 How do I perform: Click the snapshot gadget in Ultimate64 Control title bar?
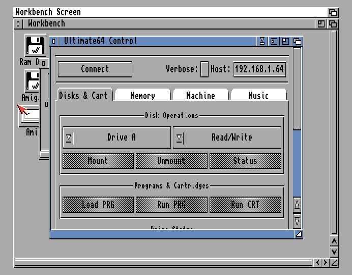coord(274,41)
